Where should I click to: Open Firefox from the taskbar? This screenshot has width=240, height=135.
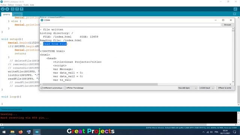[21, 132]
